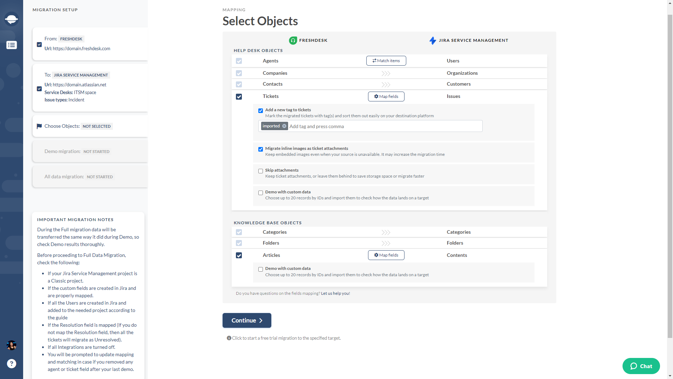This screenshot has height=379, width=673.
Task: Open Match items for Agents
Action: click(386, 61)
